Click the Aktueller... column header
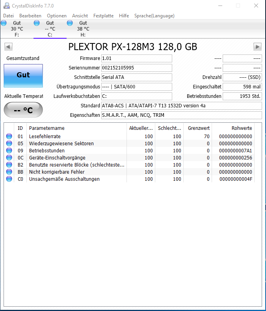The width and height of the screenshot is (266, 311). 141,128
